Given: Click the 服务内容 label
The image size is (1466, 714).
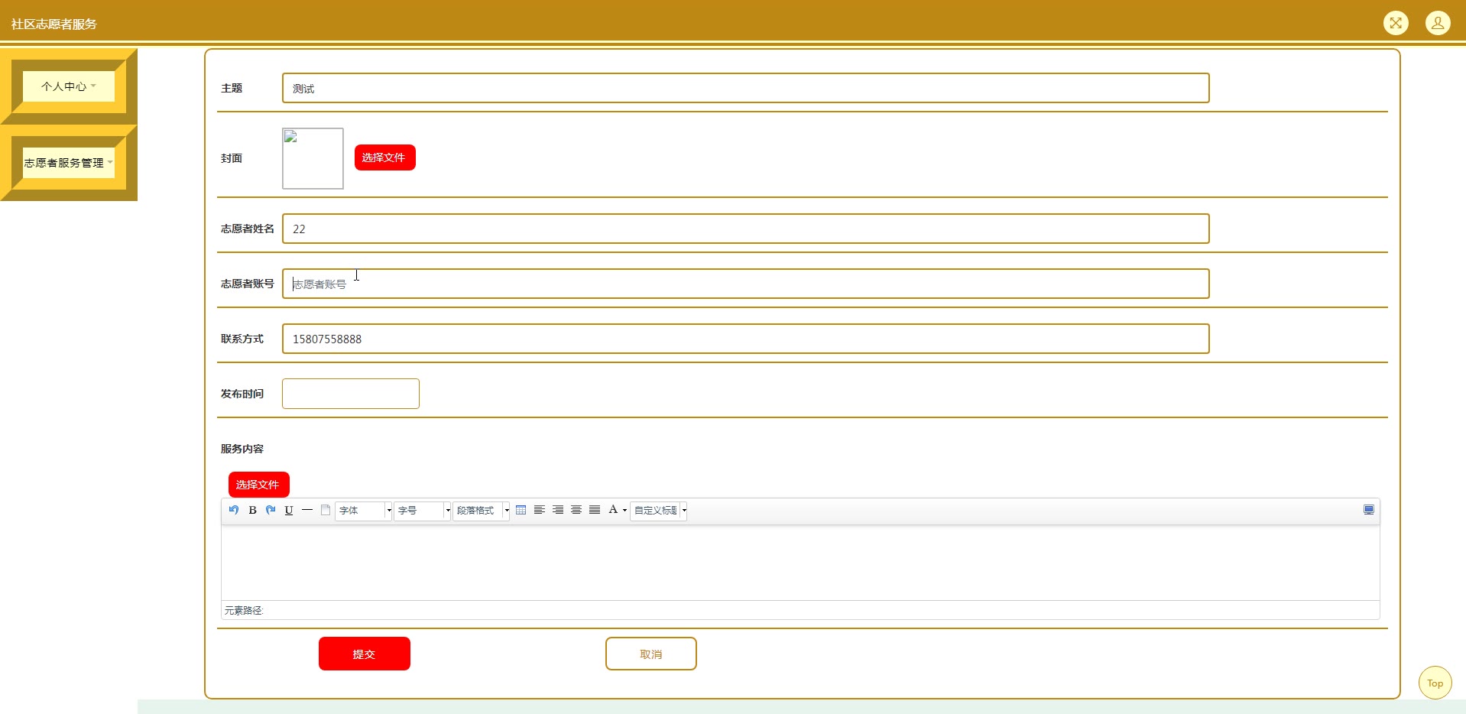Looking at the screenshot, I should [x=242, y=449].
